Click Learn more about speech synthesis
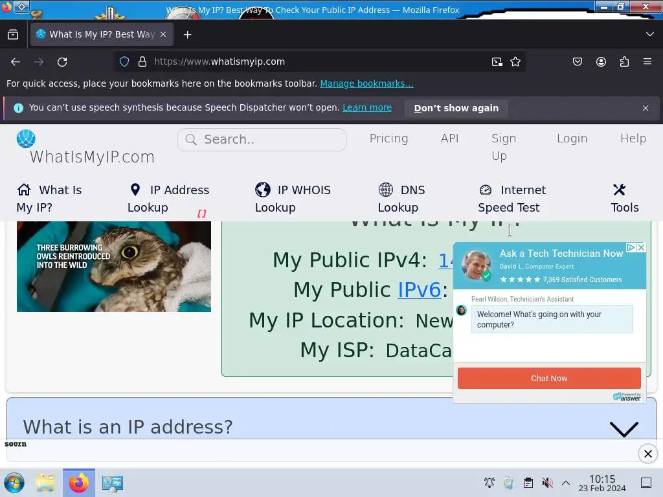The image size is (663, 497). (367, 108)
